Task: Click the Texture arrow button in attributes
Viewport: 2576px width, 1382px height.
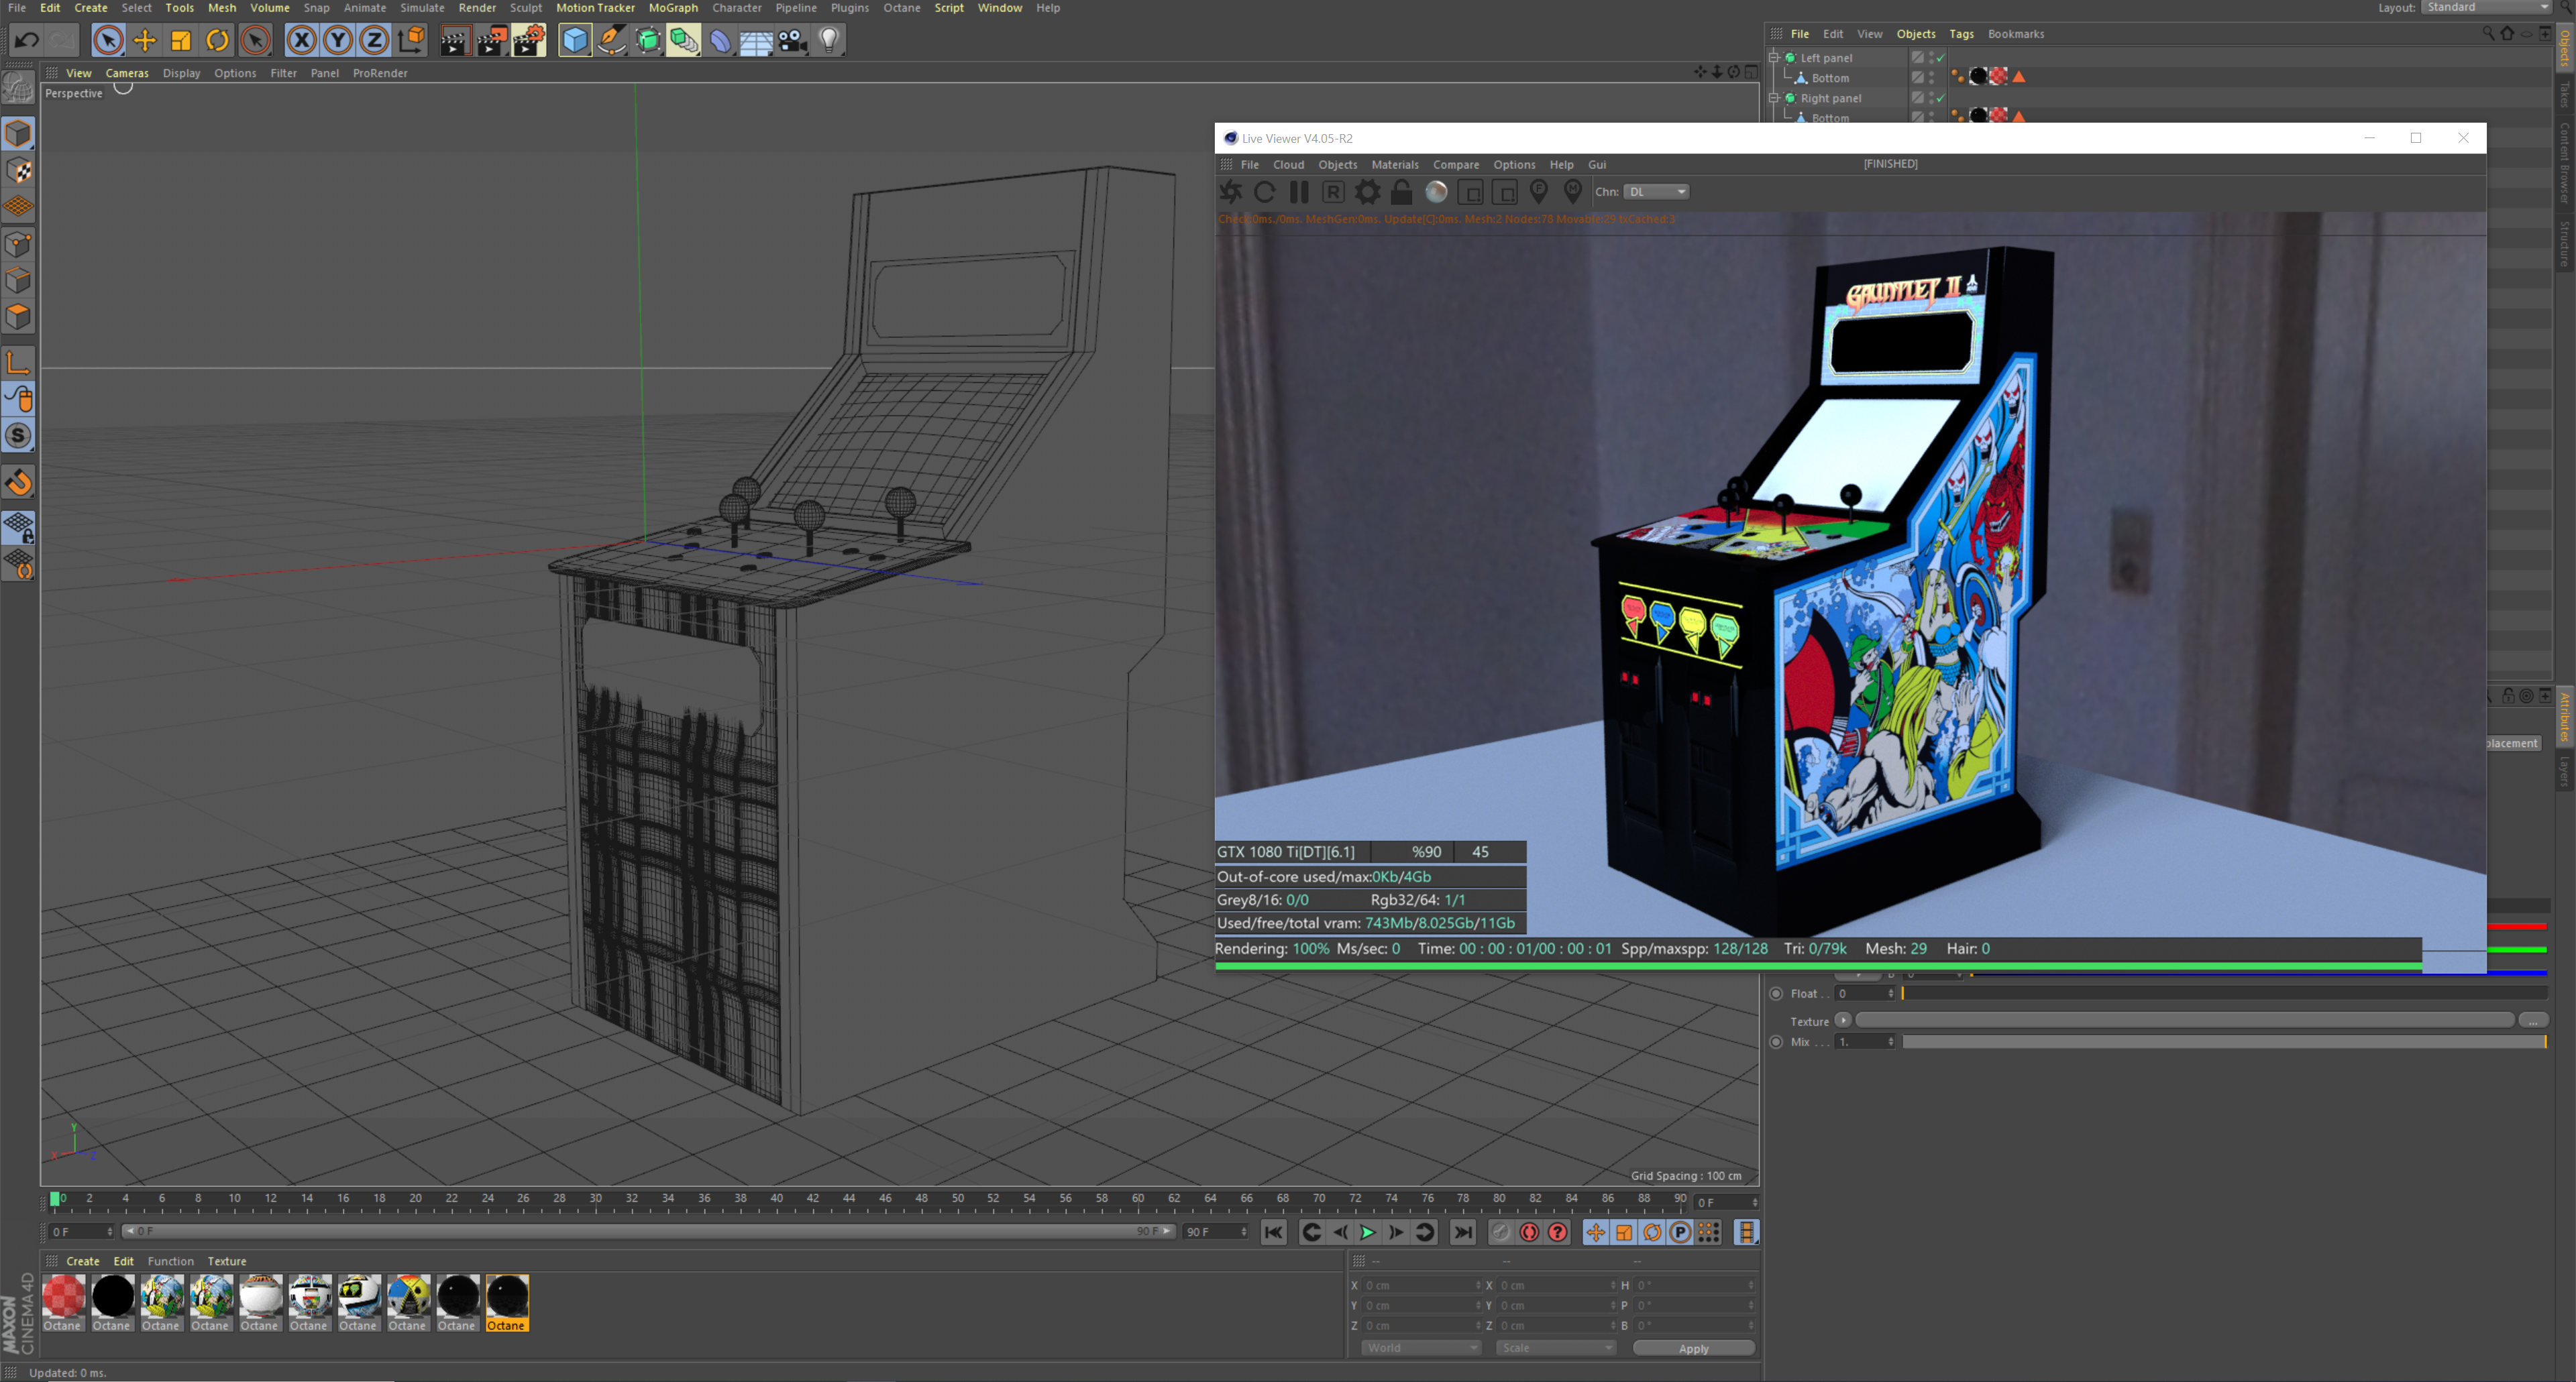Action: coord(1843,1021)
